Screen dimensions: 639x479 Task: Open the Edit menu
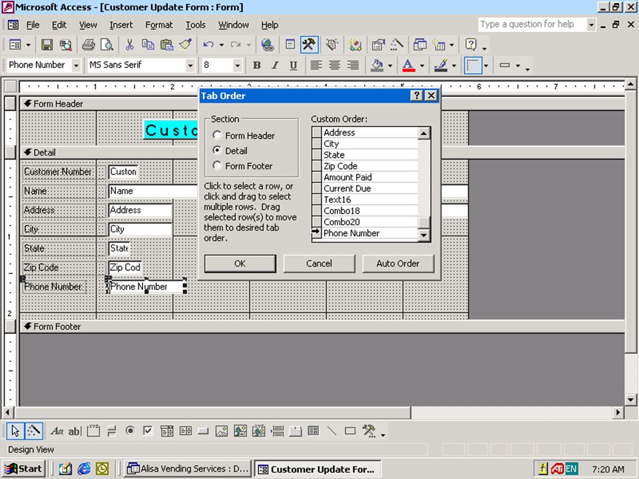coord(59,25)
